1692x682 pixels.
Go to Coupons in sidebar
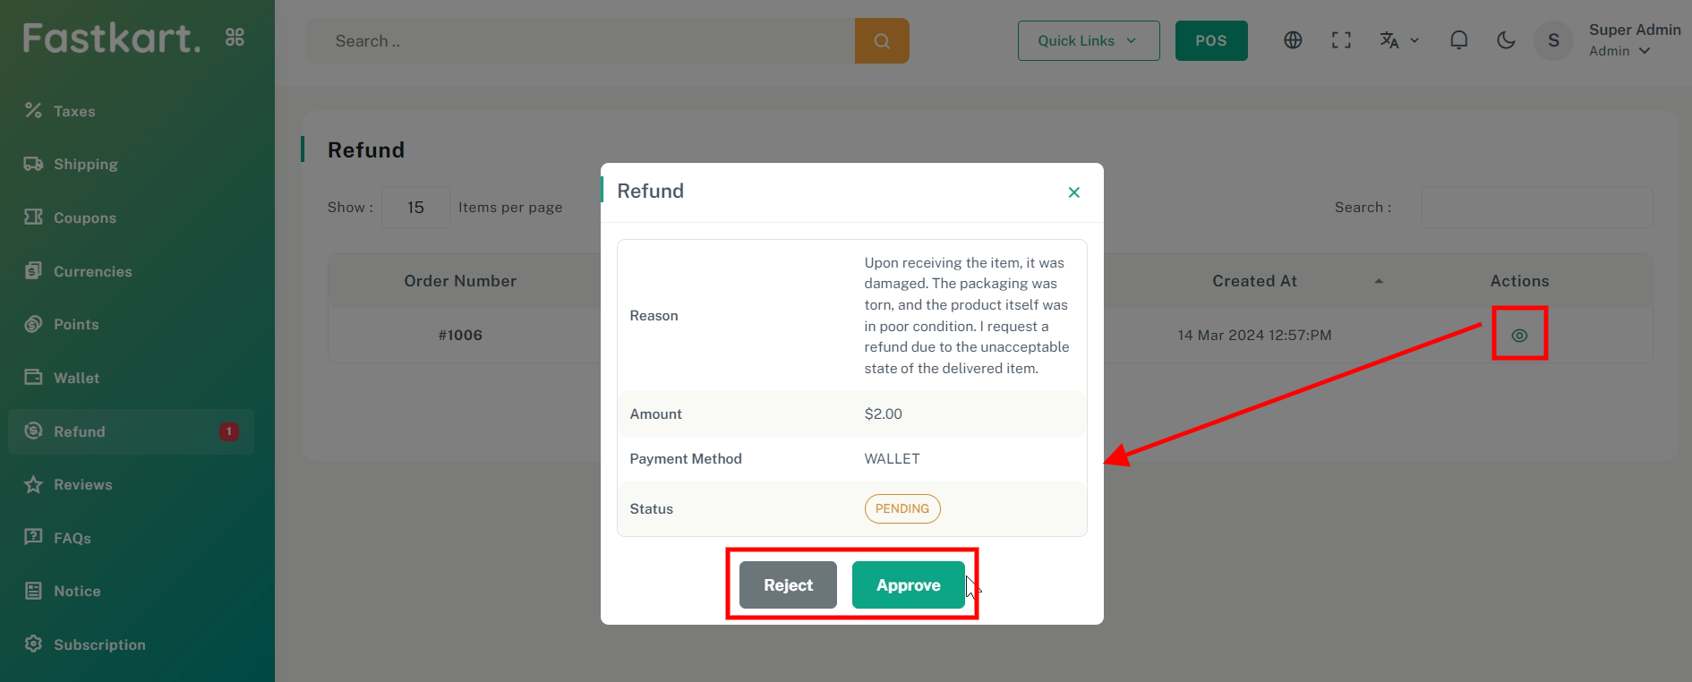tap(84, 217)
